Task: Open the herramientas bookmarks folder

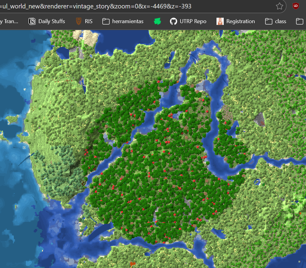Action: (x=123, y=21)
